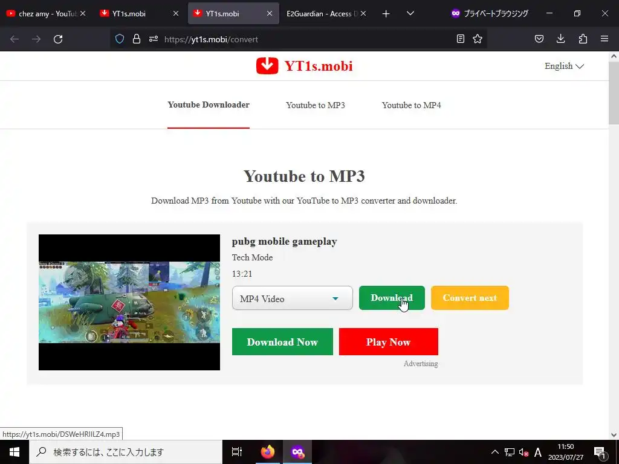The image size is (619, 464).
Task: Open site permissions icon in address bar
Action: [154, 39]
